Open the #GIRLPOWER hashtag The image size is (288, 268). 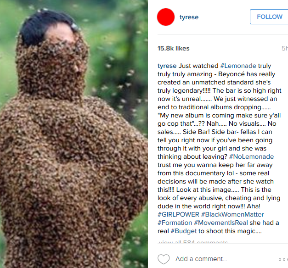click(178, 214)
